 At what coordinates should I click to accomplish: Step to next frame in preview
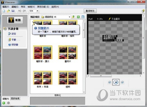point(122,82)
